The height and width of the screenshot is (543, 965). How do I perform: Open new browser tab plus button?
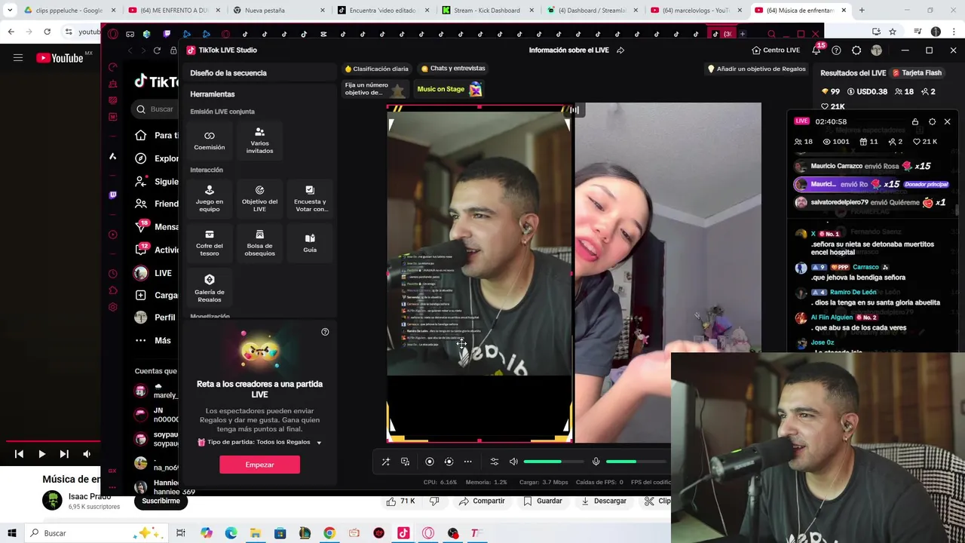pos(862,11)
